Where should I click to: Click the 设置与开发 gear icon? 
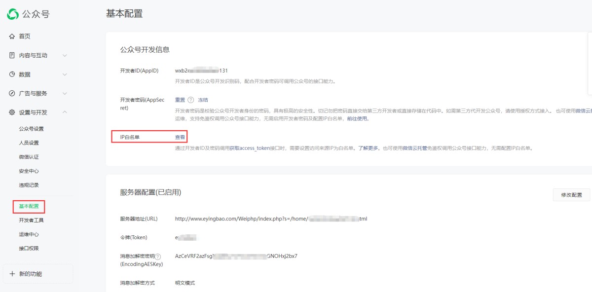[x=12, y=112]
